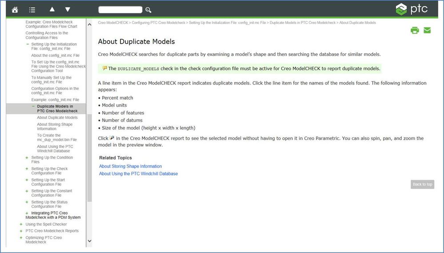Screen dimensions: 444x253
Task: Select About Using the PTC Windchill Database in sidebar
Action: tap(55, 149)
